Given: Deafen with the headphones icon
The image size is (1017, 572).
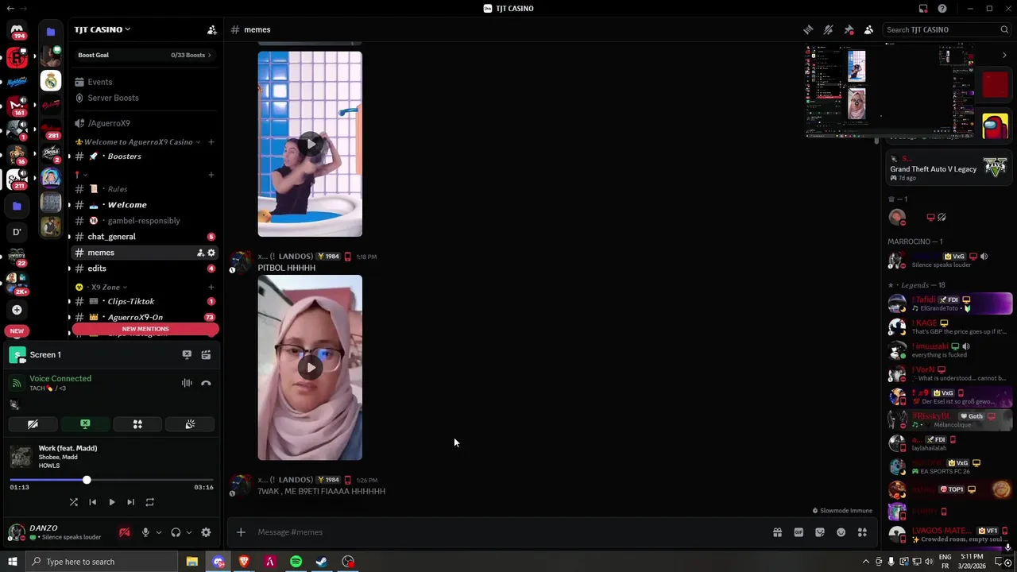Looking at the screenshot, I should coord(176,532).
